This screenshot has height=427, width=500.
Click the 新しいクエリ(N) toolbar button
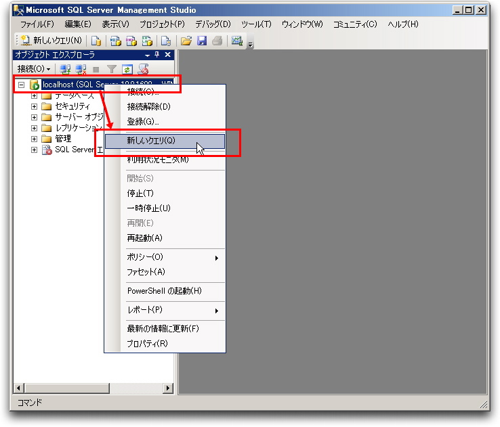pos(51,41)
